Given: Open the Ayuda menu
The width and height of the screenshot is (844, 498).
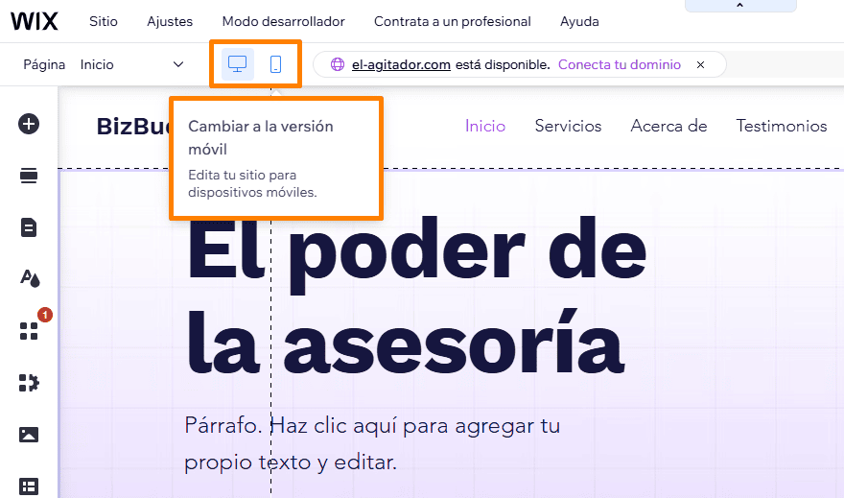Looking at the screenshot, I should coord(579,21).
